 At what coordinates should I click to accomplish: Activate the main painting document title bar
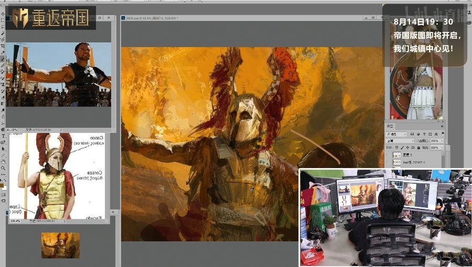click(241, 18)
